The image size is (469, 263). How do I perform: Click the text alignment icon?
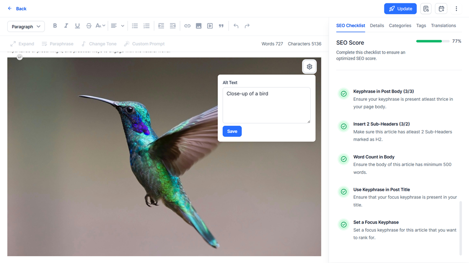(x=114, y=25)
